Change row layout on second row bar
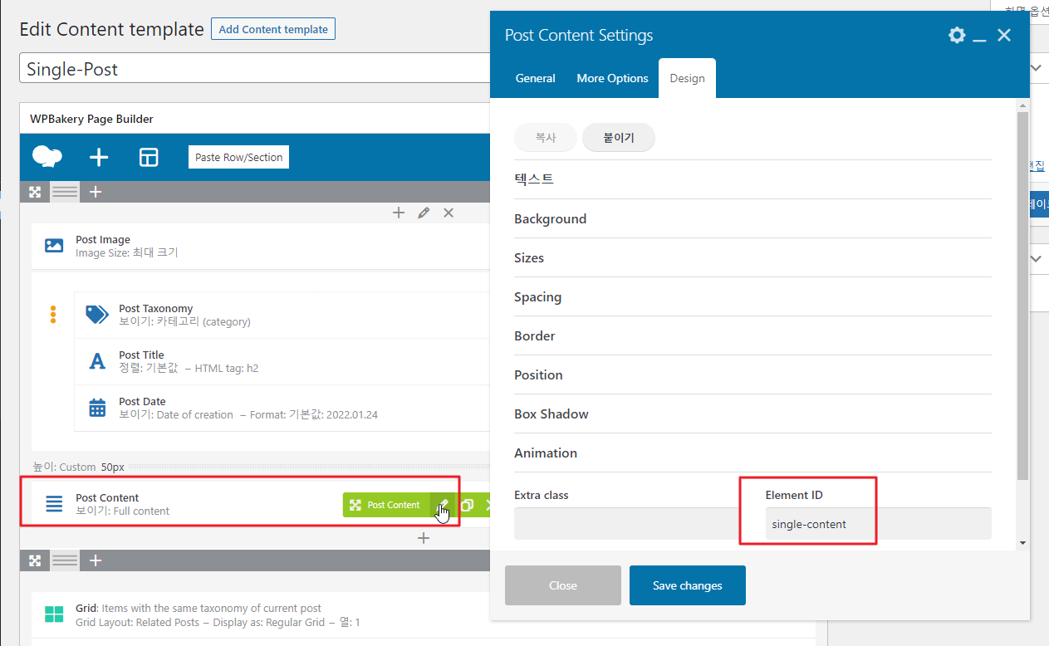The height and width of the screenshot is (646, 1049). (x=65, y=560)
